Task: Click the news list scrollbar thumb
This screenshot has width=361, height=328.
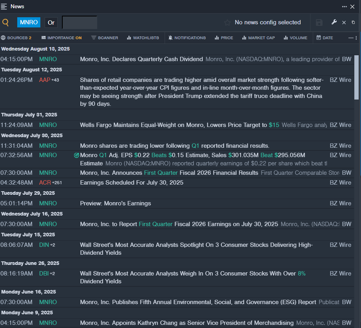Action: [x=356, y=77]
